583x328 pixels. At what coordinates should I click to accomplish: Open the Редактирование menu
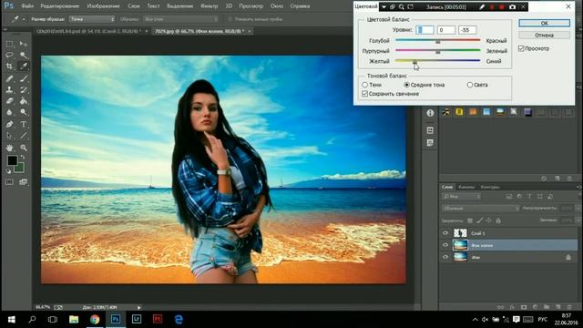59,6
